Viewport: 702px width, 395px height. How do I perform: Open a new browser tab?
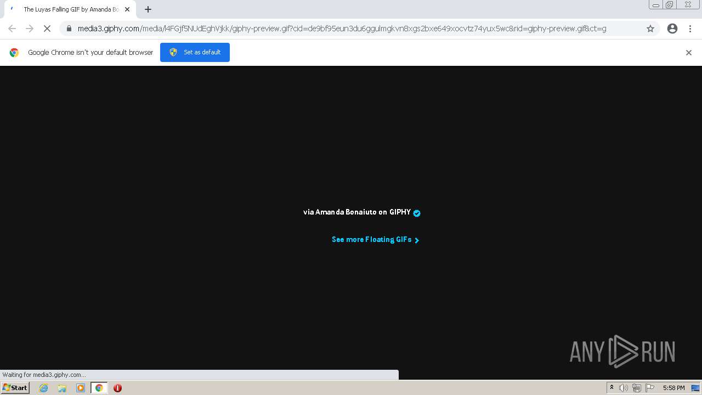[148, 9]
